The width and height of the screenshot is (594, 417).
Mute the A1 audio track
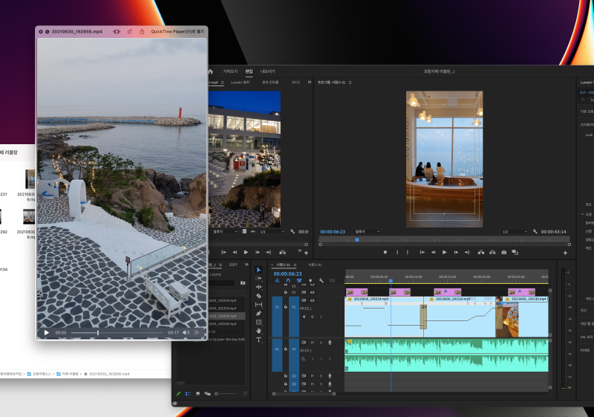312,343
